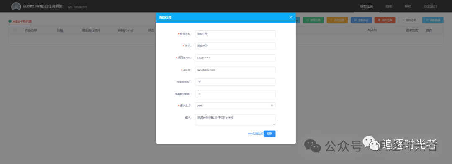452x164 pixels.
Task: Open the 指南 guide menu item
Action: [389, 6]
